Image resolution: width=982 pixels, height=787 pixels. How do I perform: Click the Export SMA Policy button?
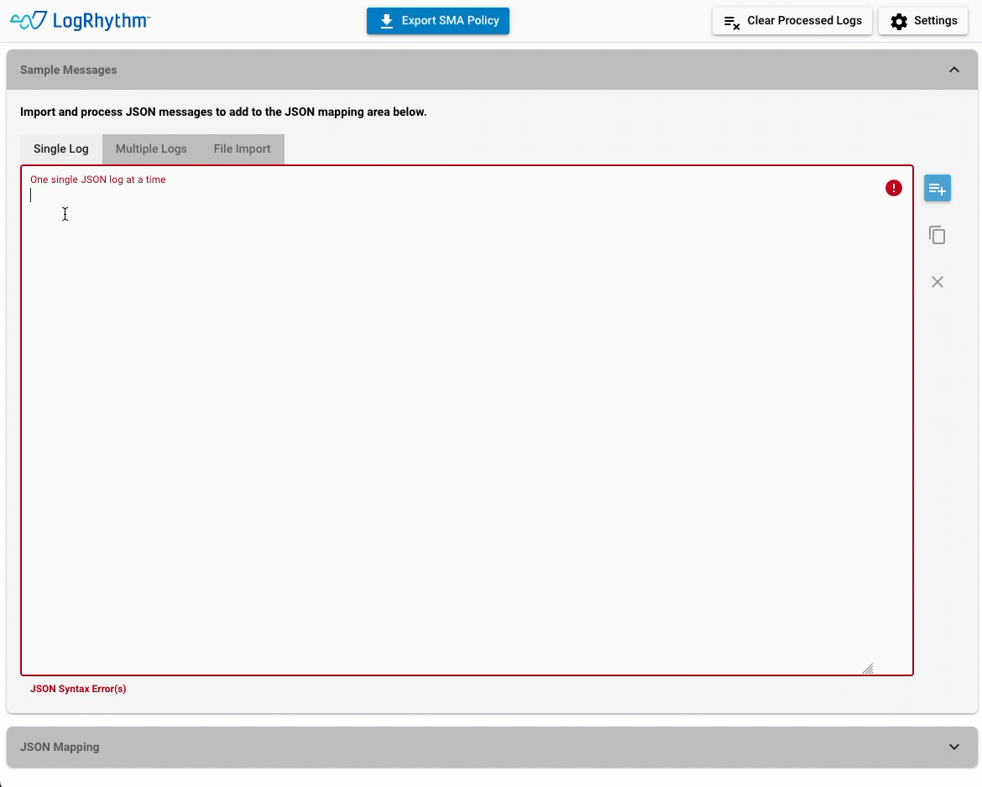click(437, 20)
